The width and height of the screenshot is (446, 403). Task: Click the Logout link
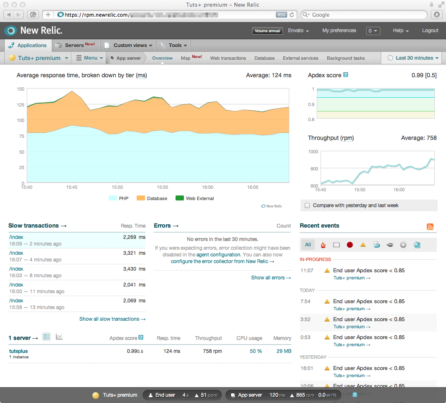point(430,30)
